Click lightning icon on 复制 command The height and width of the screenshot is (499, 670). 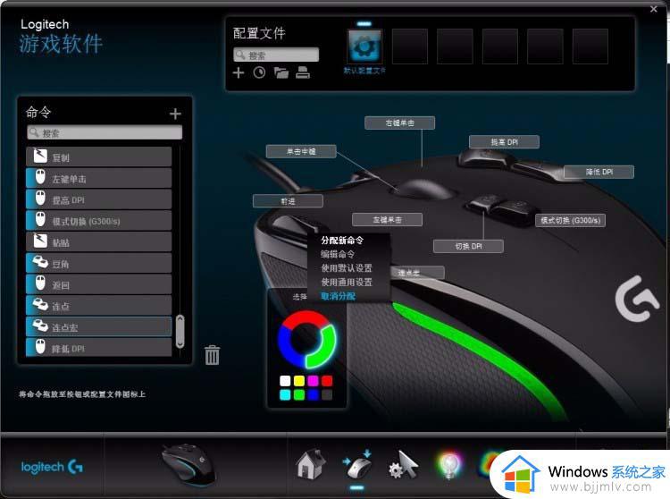pyautogui.click(x=40, y=156)
